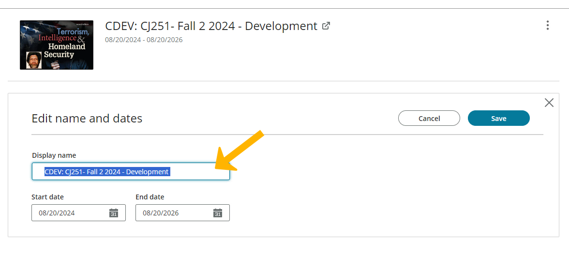Click the End date label

[x=150, y=197]
